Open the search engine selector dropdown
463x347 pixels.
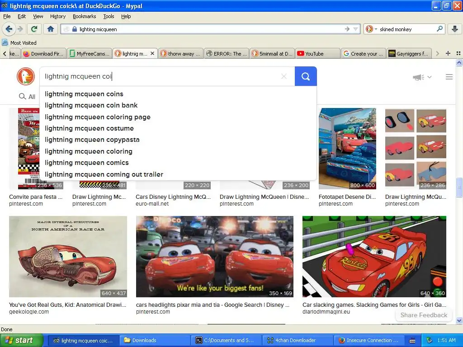pos(372,29)
